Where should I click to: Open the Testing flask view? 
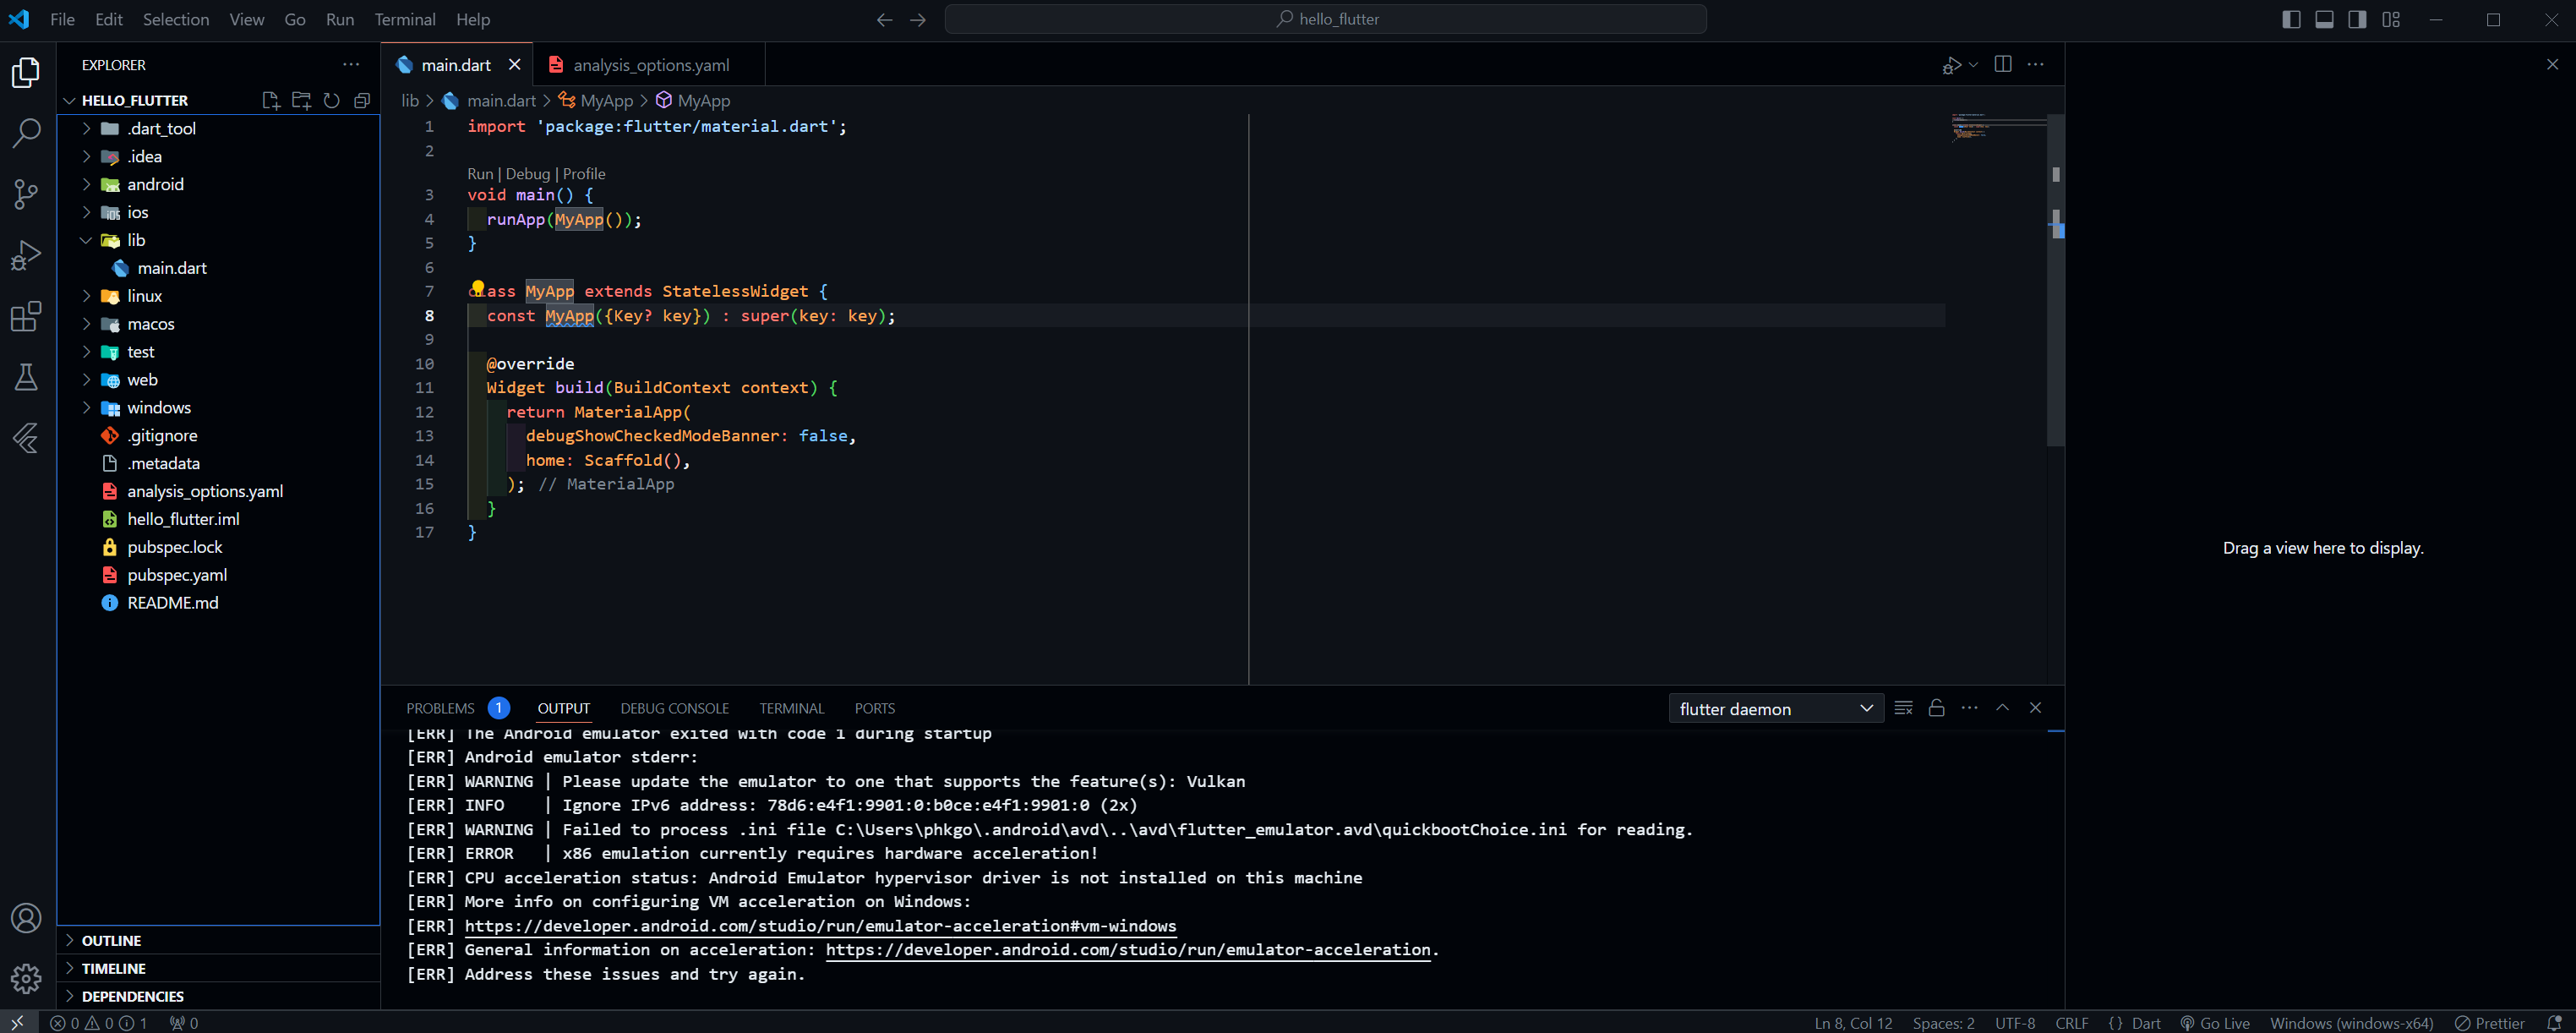[x=26, y=377]
